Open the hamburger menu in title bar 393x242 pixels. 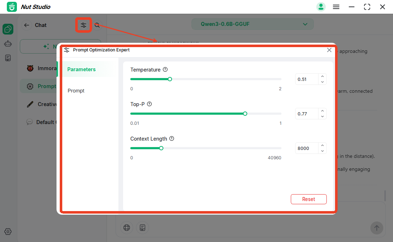(x=336, y=7)
